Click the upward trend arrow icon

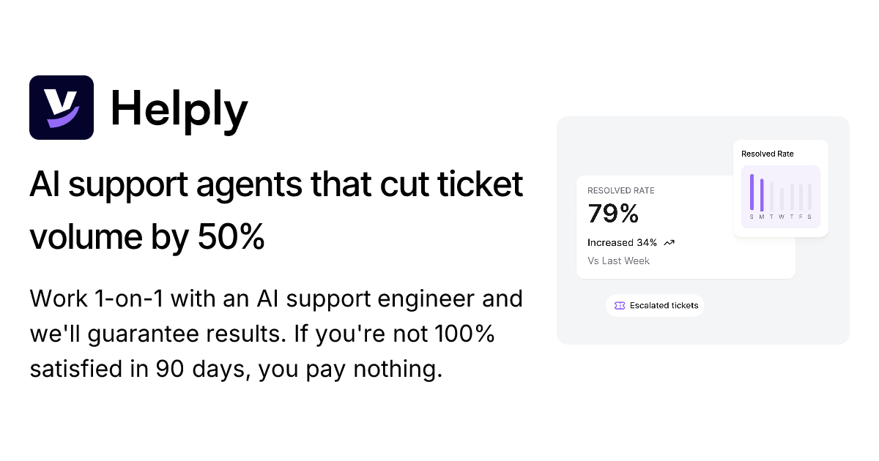tap(669, 242)
